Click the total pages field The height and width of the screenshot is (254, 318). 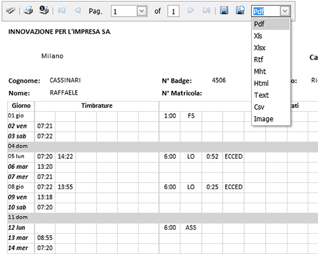point(173,11)
